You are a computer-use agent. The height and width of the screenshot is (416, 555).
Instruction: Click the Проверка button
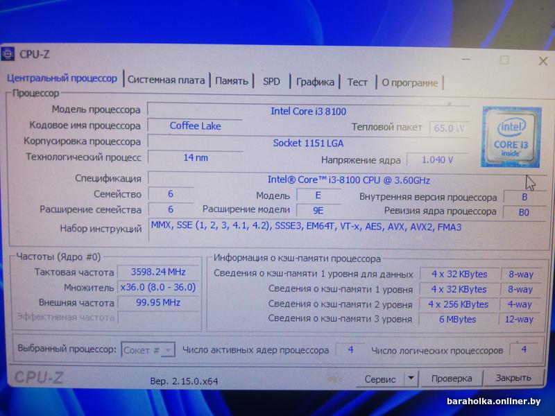(452, 379)
